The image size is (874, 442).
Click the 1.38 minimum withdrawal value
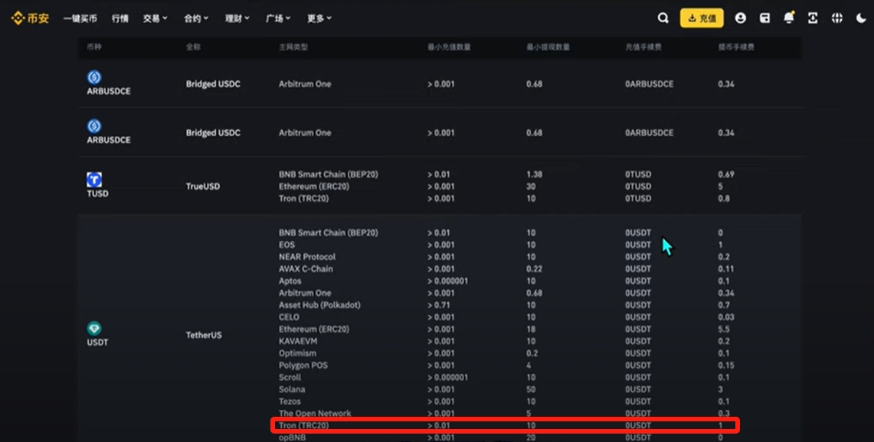tap(534, 174)
